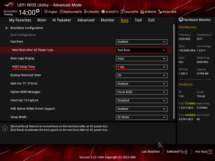The height and width of the screenshot is (161, 215).
Task: Click the AI OC(F11) brain icon
Action: [103, 12]
